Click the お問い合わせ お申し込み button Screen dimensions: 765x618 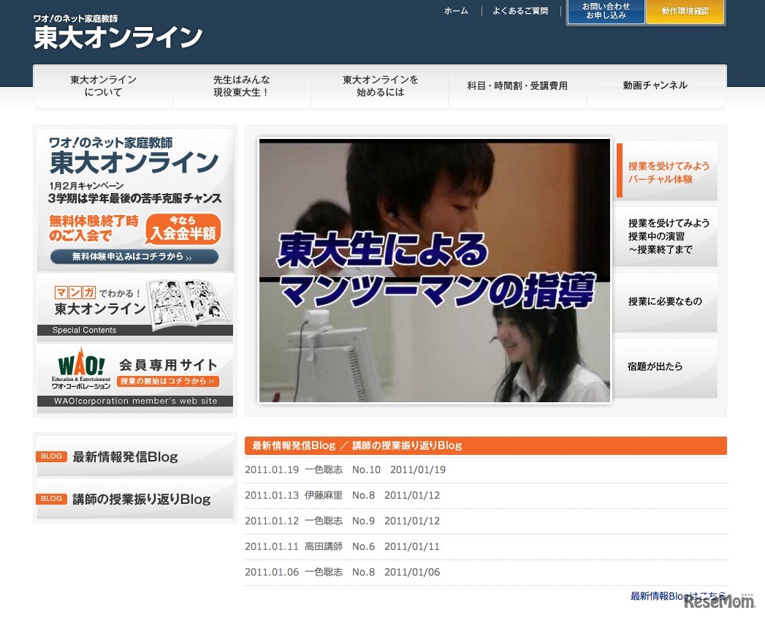point(606,12)
